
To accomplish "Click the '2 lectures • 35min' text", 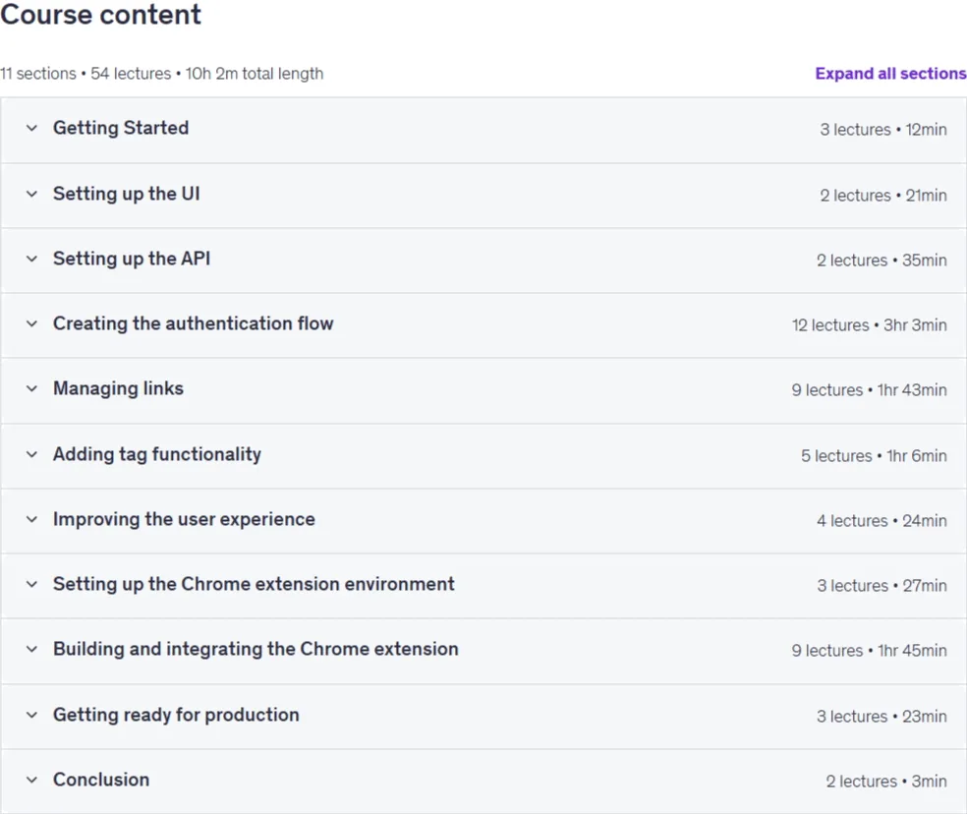I will pyautogui.click(x=882, y=261).
